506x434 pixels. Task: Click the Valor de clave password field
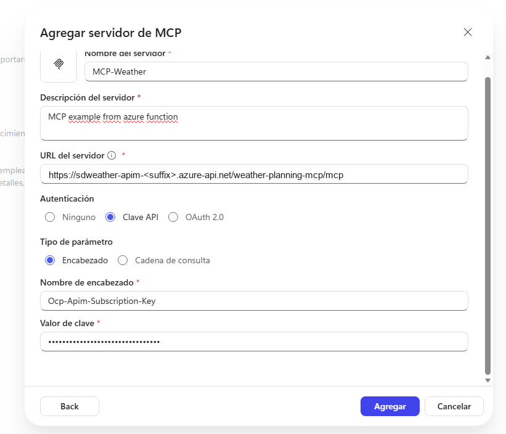(x=254, y=342)
